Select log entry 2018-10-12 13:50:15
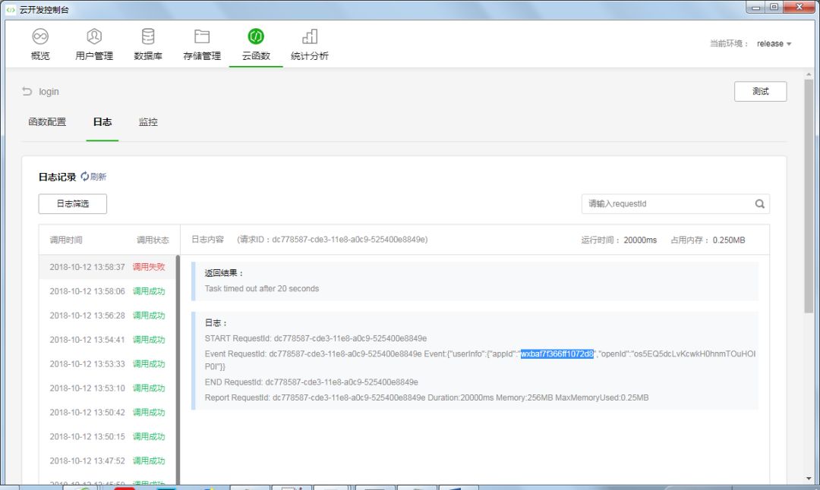This screenshot has height=490, width=820. [107, 436]
